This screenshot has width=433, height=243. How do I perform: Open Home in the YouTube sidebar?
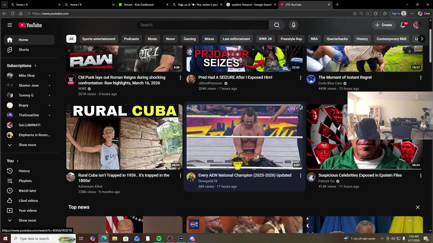tap(29, 40)
